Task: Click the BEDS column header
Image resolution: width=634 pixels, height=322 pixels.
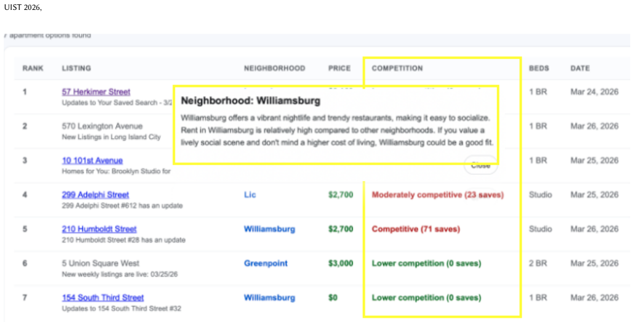Action: [539, 68]
